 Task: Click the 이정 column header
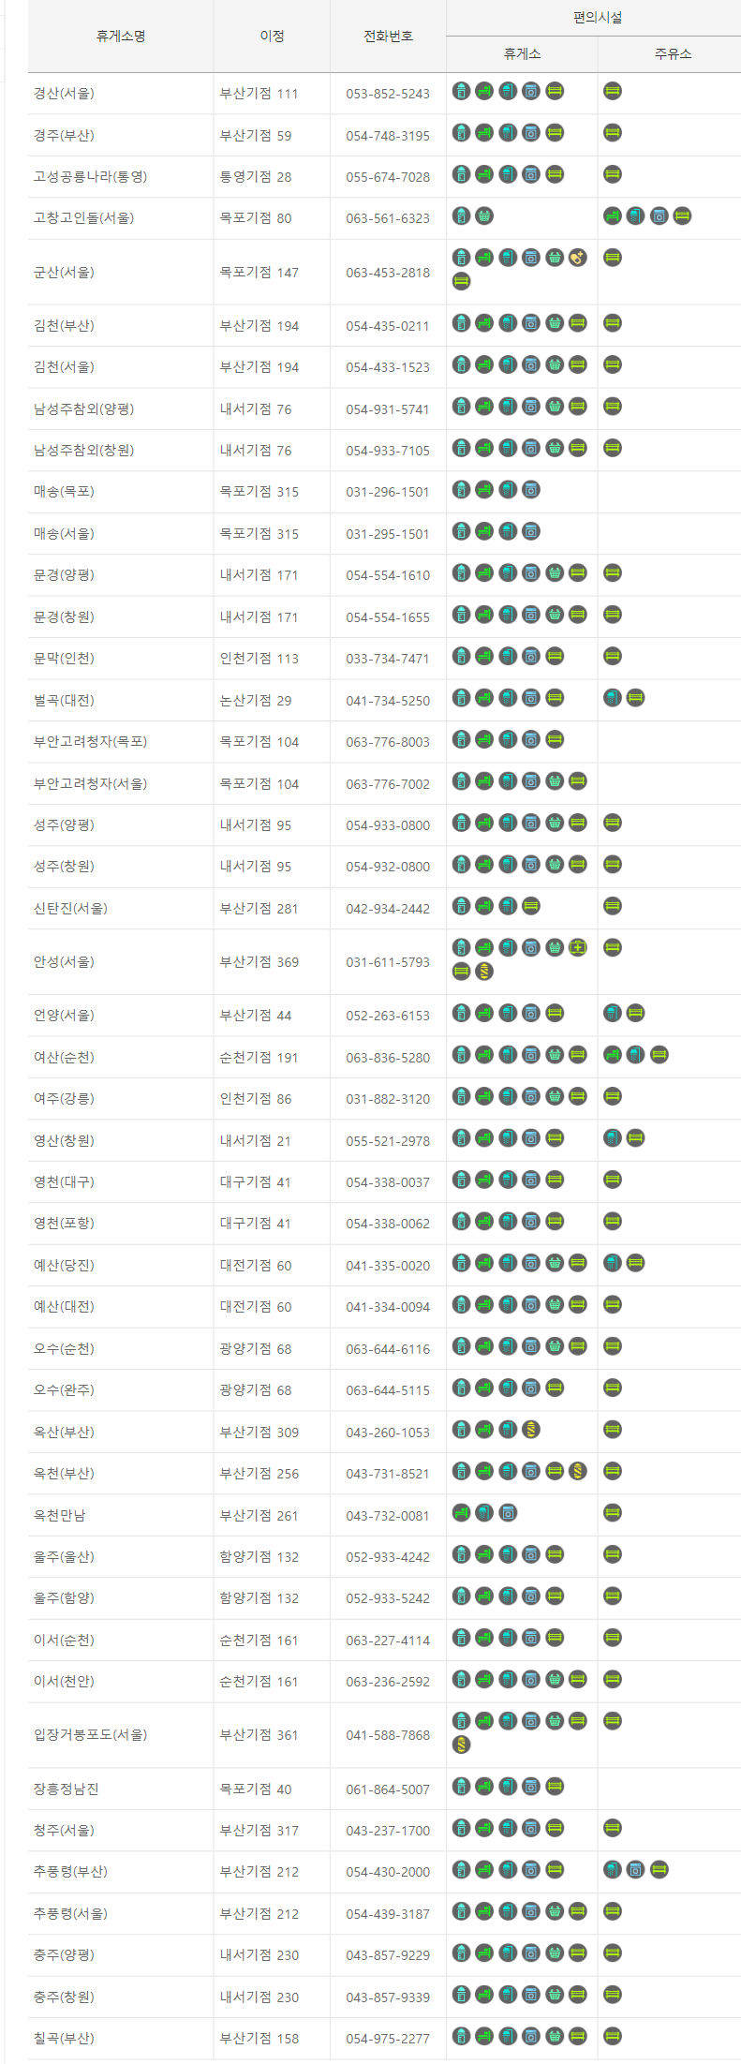(272, 36)
